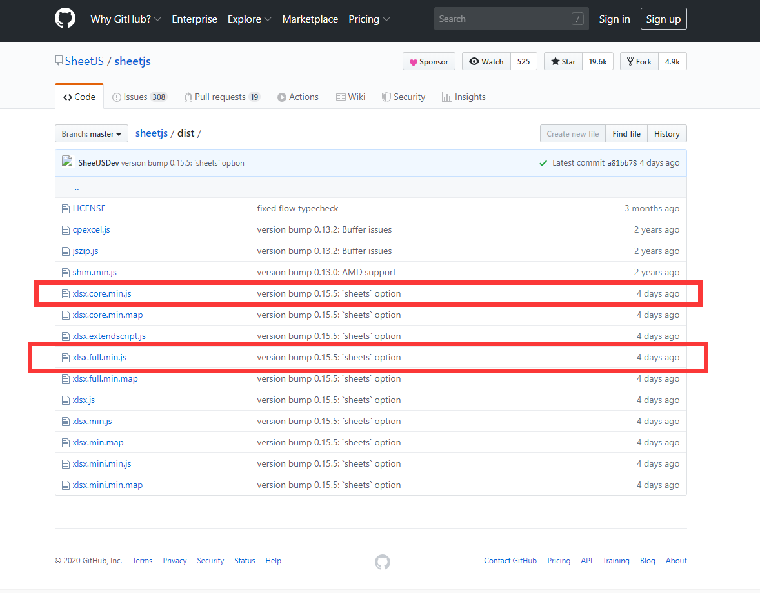Screen dimensions: 760x593
Task: Select the file icon next to xlsx.js
Action: [65, 400]
